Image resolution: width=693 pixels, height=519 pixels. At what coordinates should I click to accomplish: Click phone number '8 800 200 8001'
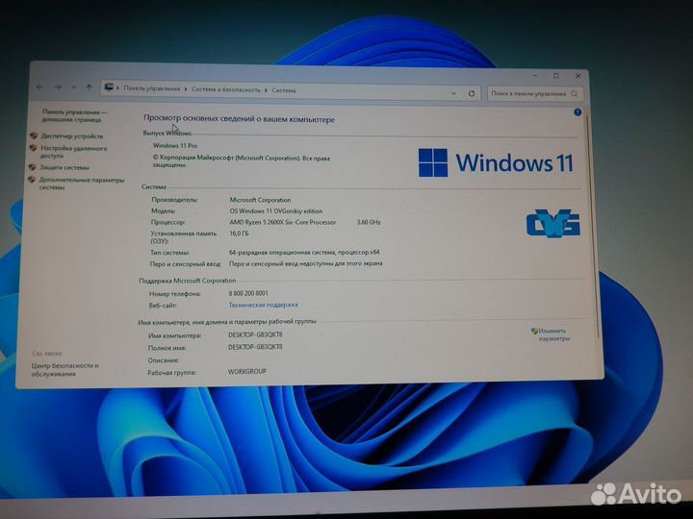click(248, 293)
